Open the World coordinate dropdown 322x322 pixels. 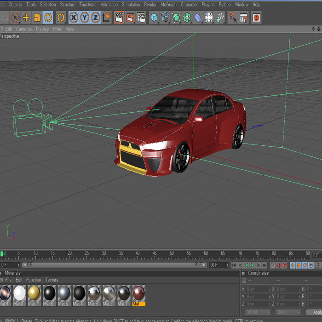pos(258,312)
